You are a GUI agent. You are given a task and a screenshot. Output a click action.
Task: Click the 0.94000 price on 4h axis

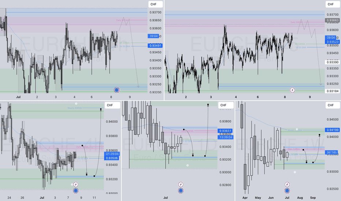click(x=112, y=122)
